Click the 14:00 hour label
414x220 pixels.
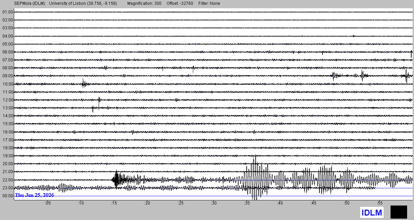(x=8, y=116)
